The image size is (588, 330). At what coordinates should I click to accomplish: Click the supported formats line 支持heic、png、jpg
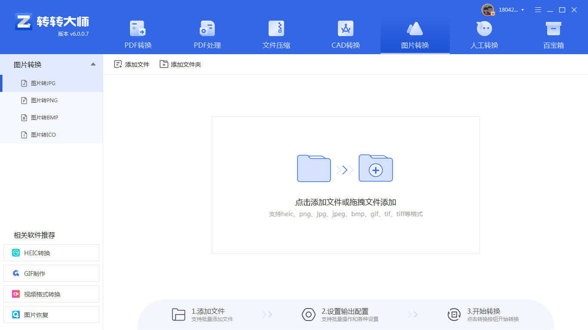346,214
